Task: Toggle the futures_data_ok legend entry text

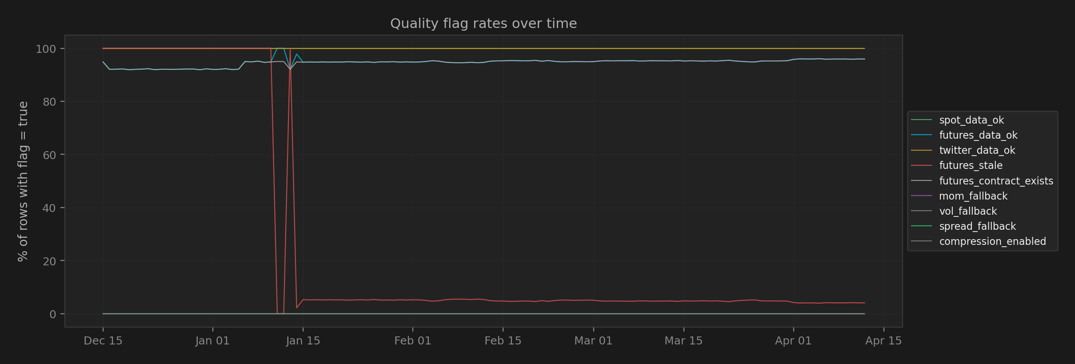Action: click(978, 135)
